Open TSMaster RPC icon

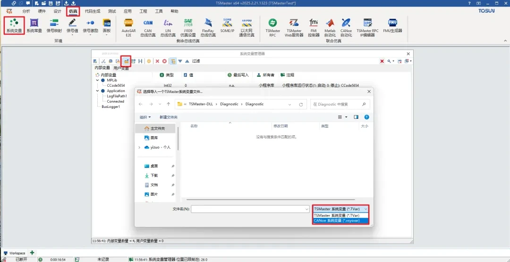272,25
